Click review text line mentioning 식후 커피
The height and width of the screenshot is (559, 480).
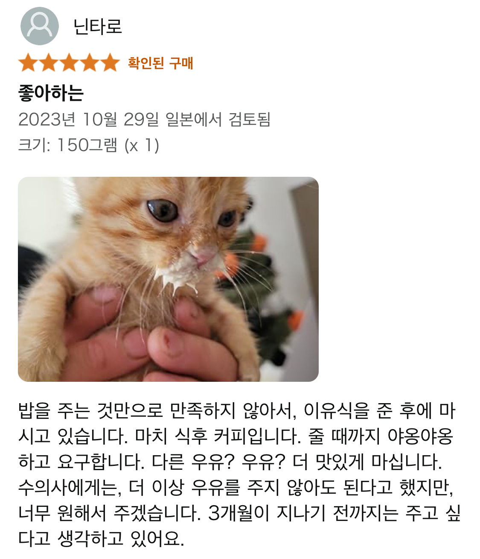(x=236, y=436)
